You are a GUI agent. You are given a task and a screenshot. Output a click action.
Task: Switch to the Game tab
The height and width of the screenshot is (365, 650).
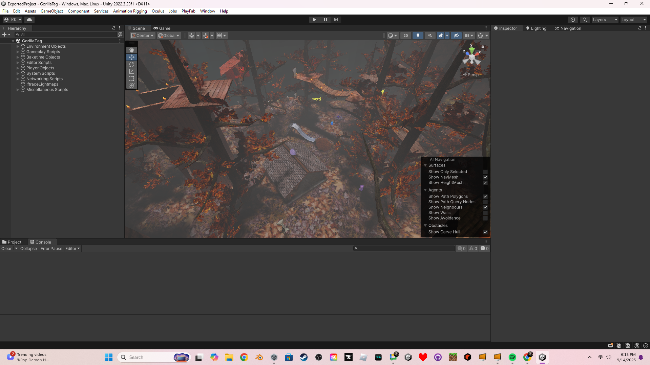pyautogui.click(x=162, y=28)
